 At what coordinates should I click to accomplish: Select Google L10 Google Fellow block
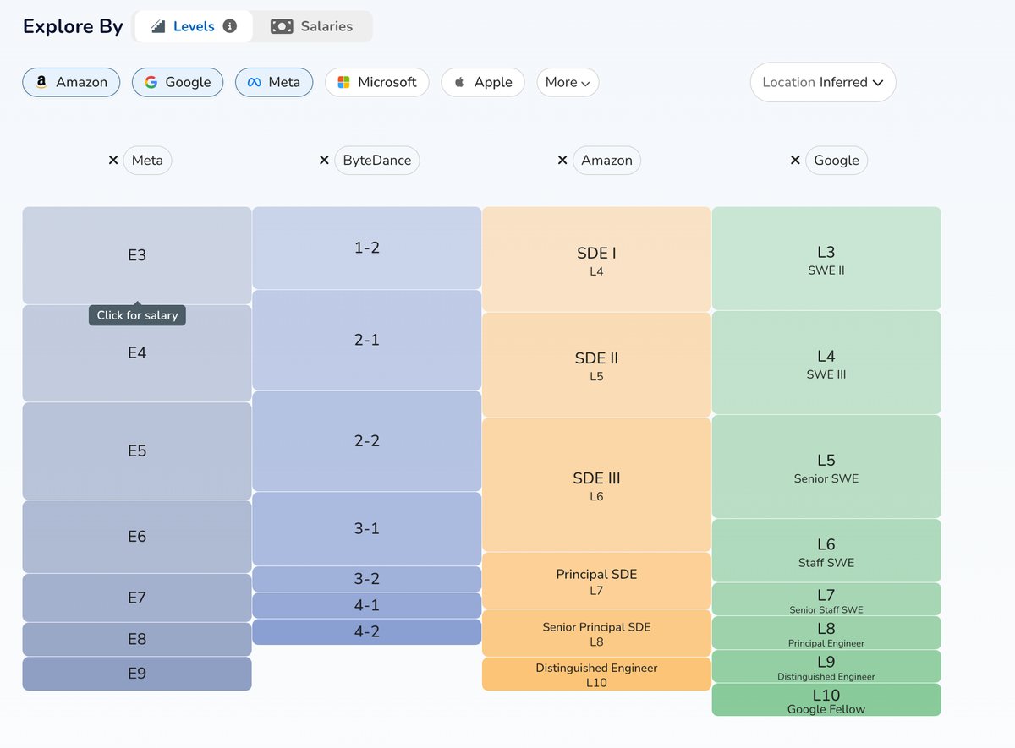point(826,701)
